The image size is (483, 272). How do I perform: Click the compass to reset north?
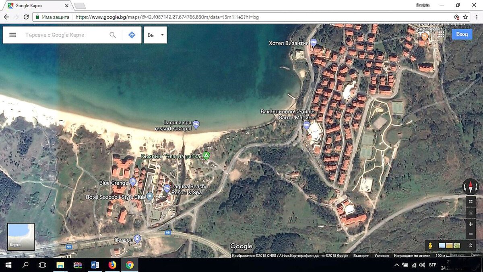click(x=470, y=186)
